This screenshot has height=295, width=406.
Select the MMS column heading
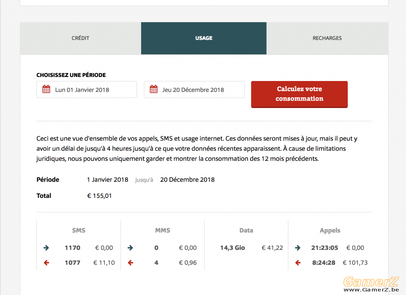tap(162, 231)
